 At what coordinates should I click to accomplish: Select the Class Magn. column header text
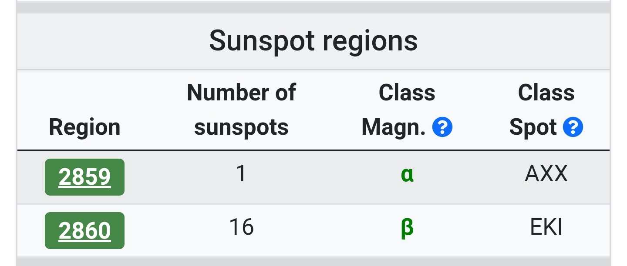pyautogui.click(x=394, y=110)
